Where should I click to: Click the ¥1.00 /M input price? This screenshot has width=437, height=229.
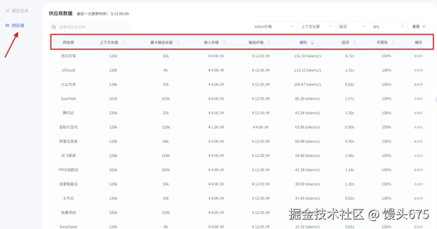216,127
